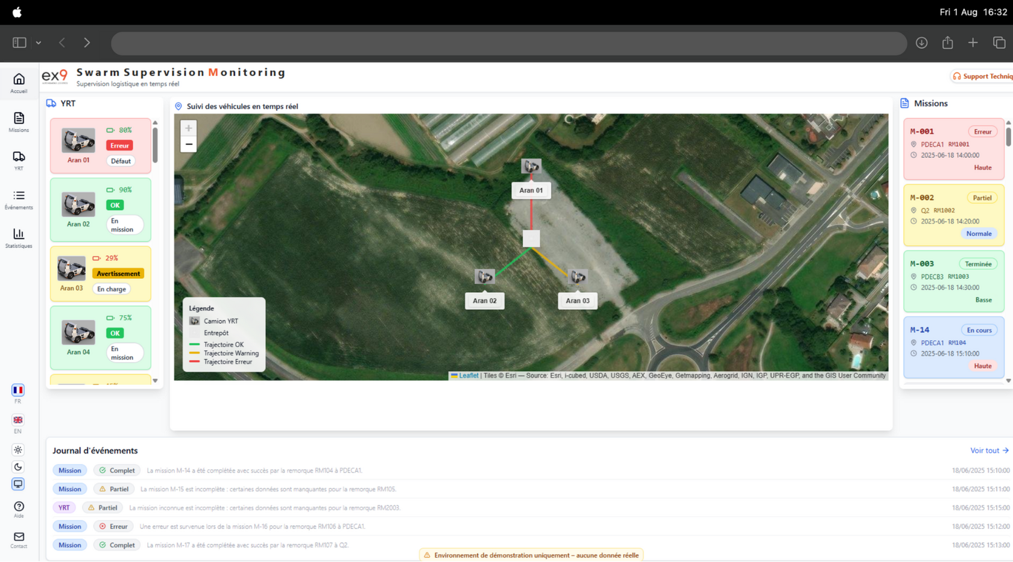The width and height of the screenshot is (1013, 562).
Task: Go to Missions in the sidebar
Action: tap(19, 122)
